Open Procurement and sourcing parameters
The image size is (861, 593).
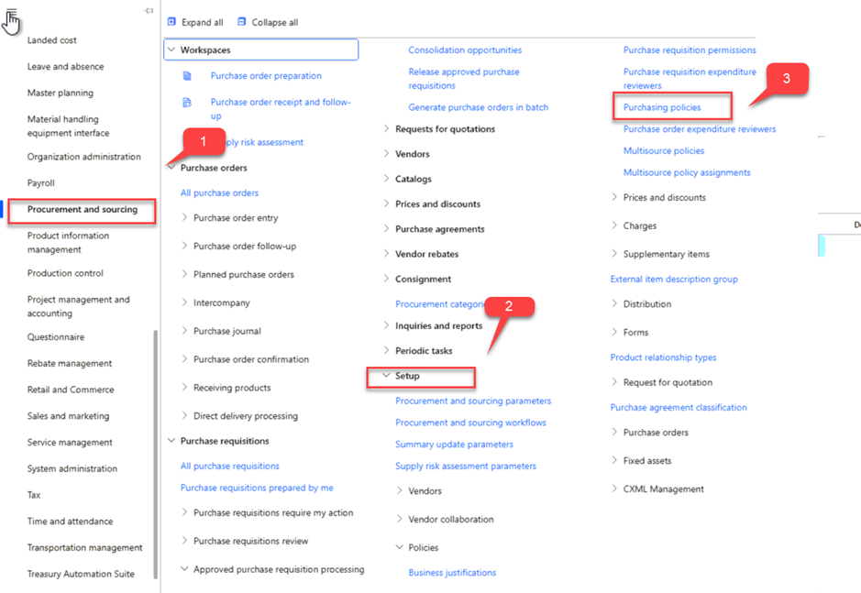click(x=473, y=401)
